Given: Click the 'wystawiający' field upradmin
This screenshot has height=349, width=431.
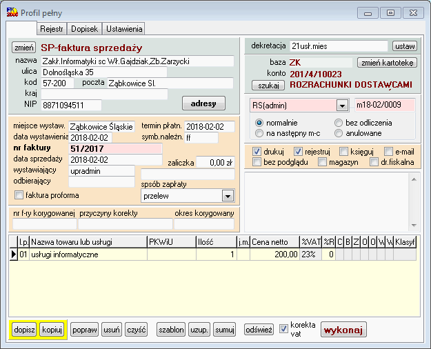Looking at the screenshot, I should (x=101, y=171).
